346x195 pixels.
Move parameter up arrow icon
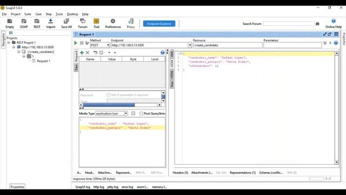pos(115,53)
